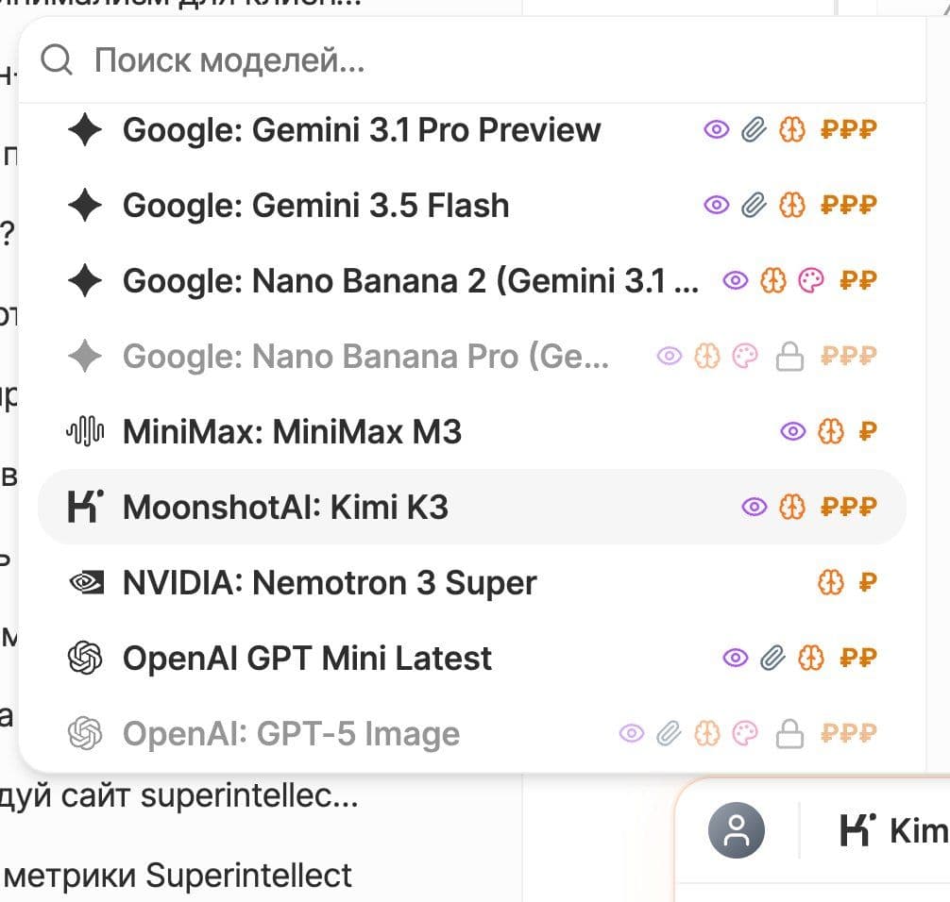
Task: Open the 'метрики Superintellect' chat in sidebar
Action: [x=177, y=876]
